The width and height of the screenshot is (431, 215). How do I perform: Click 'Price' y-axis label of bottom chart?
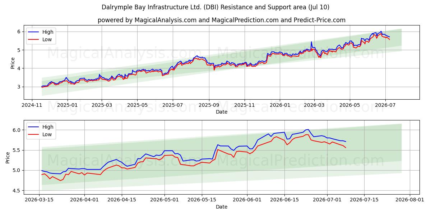point(8,158)
